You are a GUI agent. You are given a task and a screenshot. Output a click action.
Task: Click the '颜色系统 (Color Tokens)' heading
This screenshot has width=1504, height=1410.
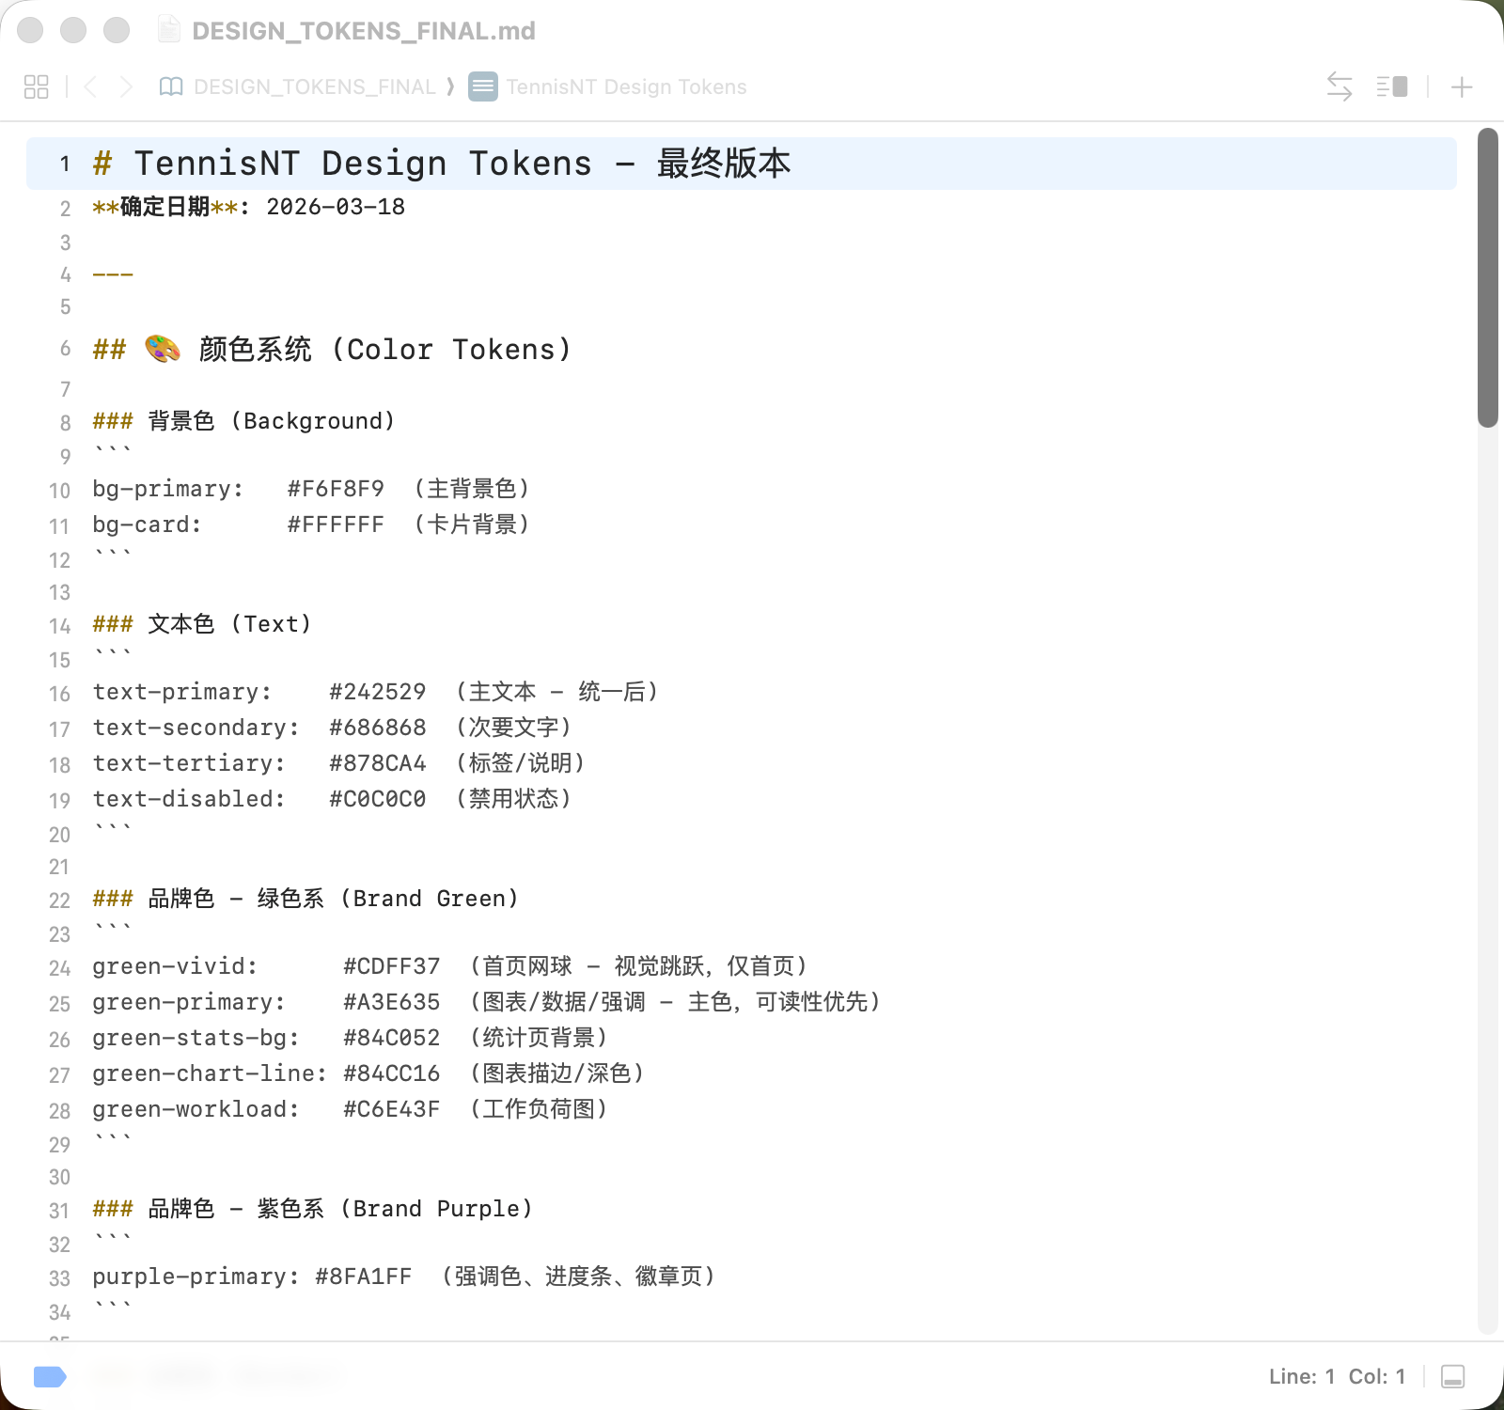point(384,350)
